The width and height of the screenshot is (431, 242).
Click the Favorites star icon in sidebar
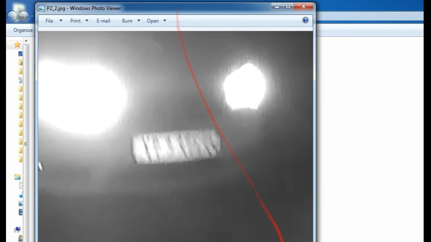17,45
